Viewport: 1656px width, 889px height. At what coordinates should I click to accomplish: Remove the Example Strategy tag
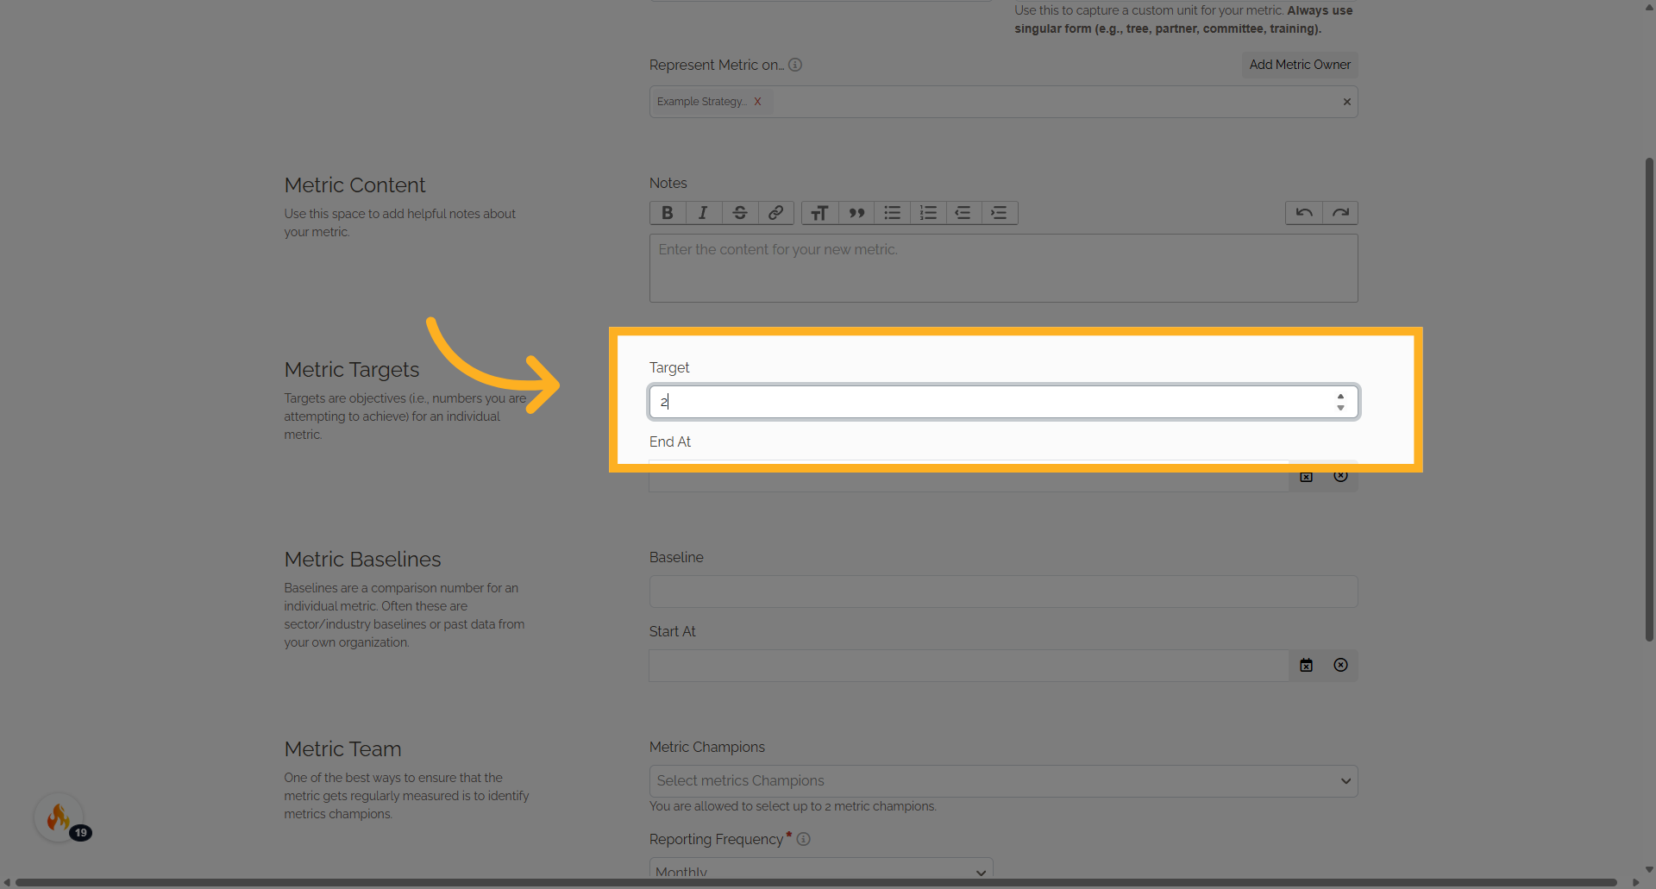(x=757, y=102)
